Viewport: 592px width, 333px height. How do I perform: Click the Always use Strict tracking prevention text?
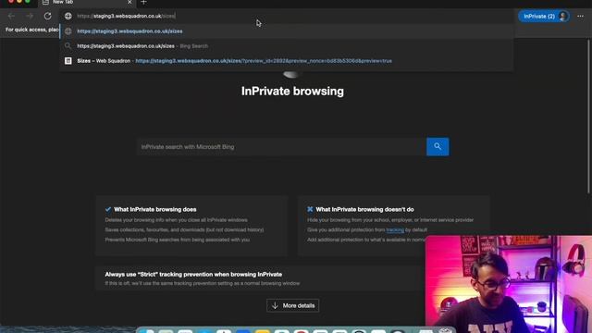click(193, 275)
